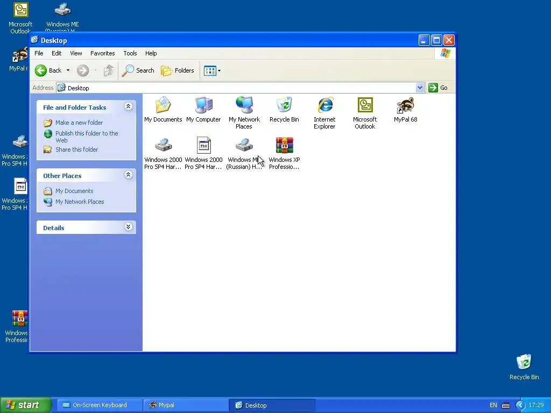The image size is (551, 413).
Task: Open the Edit menu
Action: pos(56,53)
